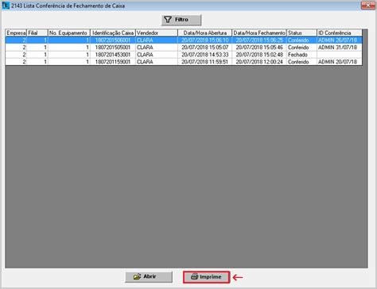Click the Imprime print button
This screenshot has height=289, width=377.
click(x=206, y=277)
